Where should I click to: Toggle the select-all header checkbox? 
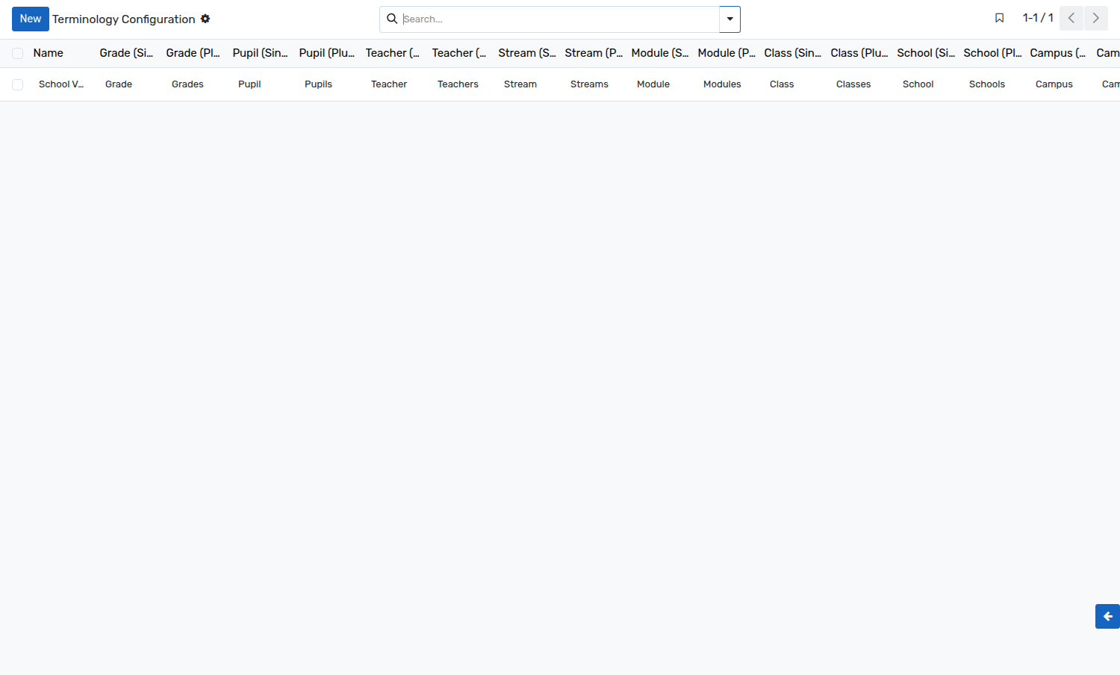tap(18, 53)
